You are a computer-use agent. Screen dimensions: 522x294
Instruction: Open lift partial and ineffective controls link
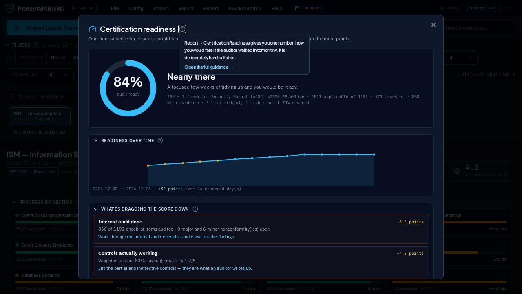tap(175, 268)
